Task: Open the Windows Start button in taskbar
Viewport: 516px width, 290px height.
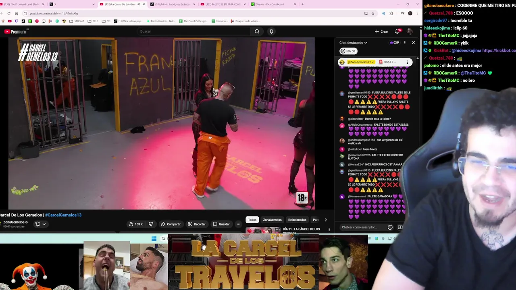Action: [x=154, y=238]
